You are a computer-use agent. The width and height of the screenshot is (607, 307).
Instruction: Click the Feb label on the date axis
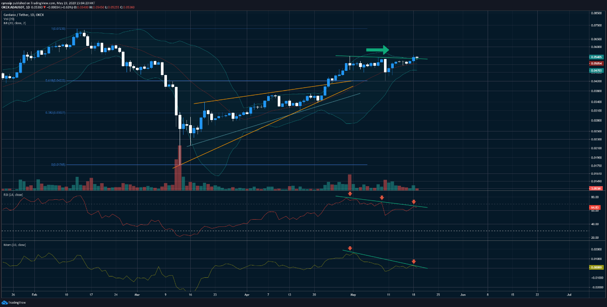click(34, 294)
